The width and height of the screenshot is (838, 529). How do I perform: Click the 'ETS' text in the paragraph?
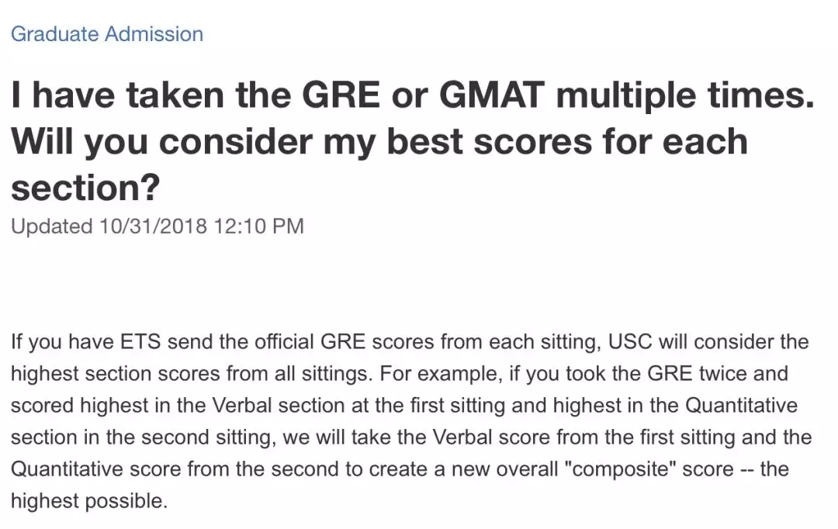coord(140,341)
